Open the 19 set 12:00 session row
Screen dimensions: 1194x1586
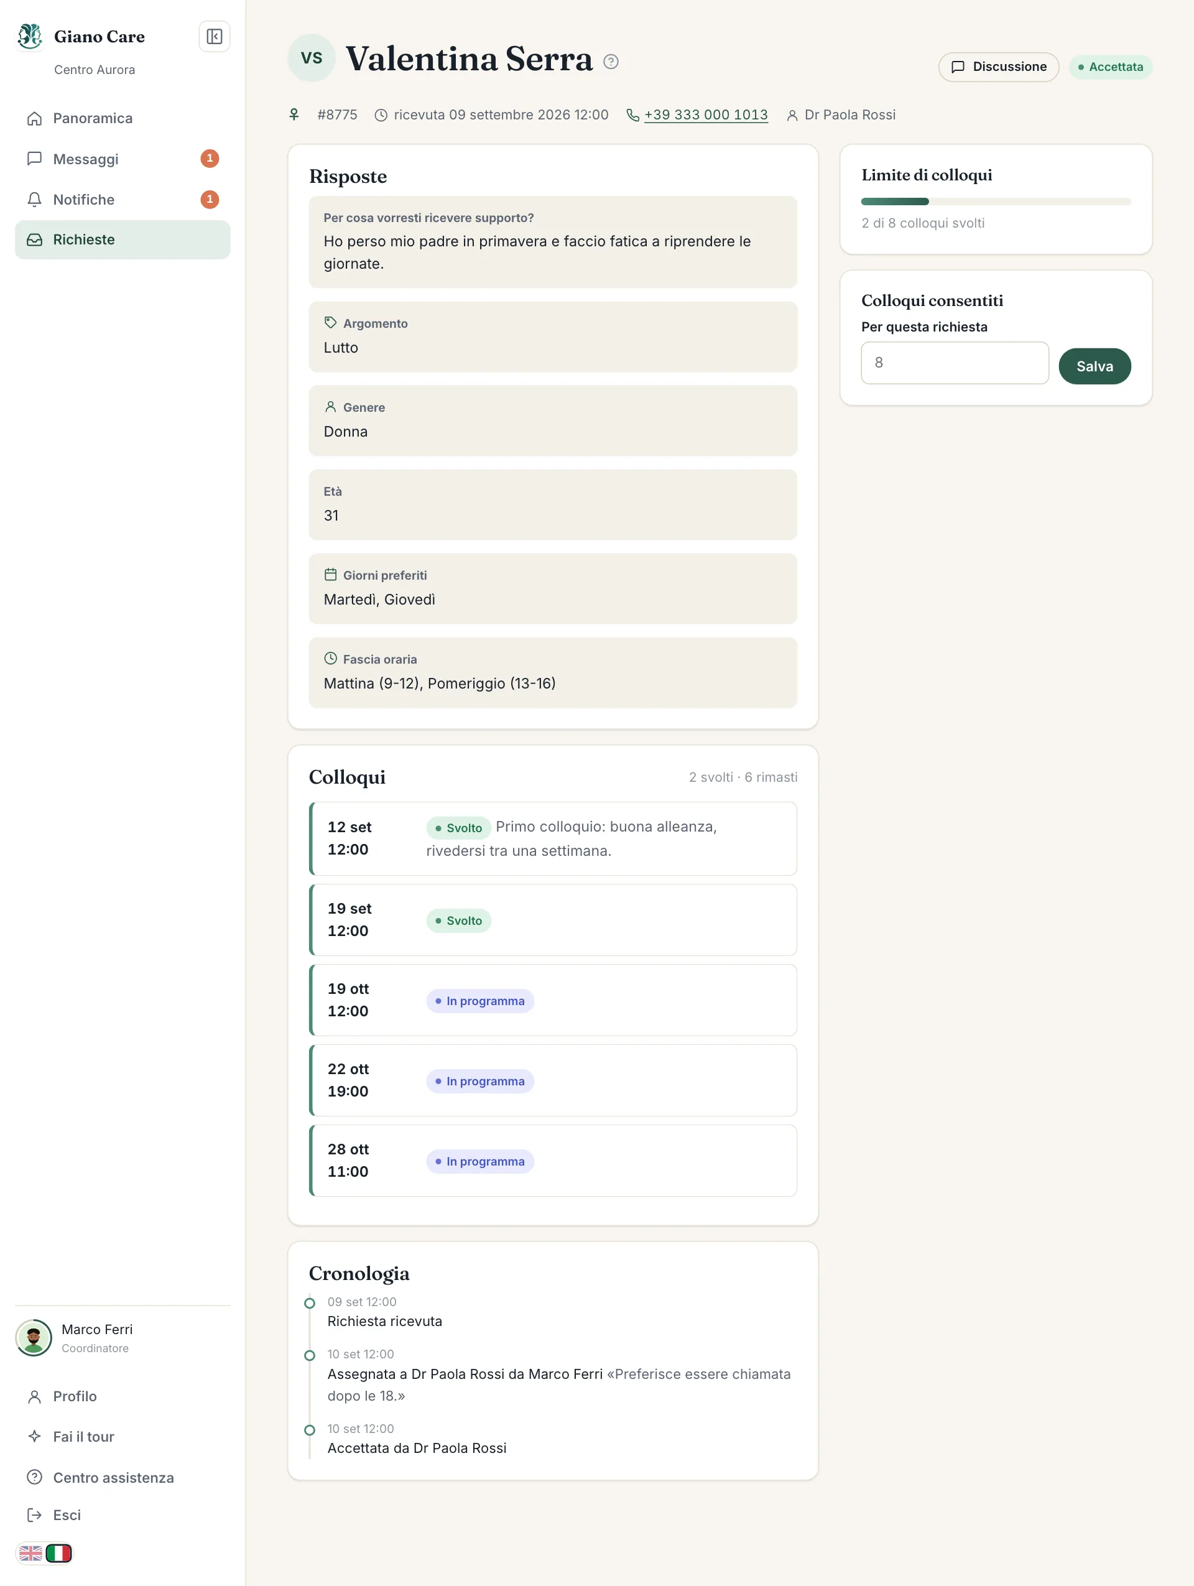coord(553,919)
